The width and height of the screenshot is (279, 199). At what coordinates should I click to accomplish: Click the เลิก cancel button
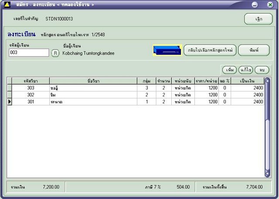click(259, 19)
